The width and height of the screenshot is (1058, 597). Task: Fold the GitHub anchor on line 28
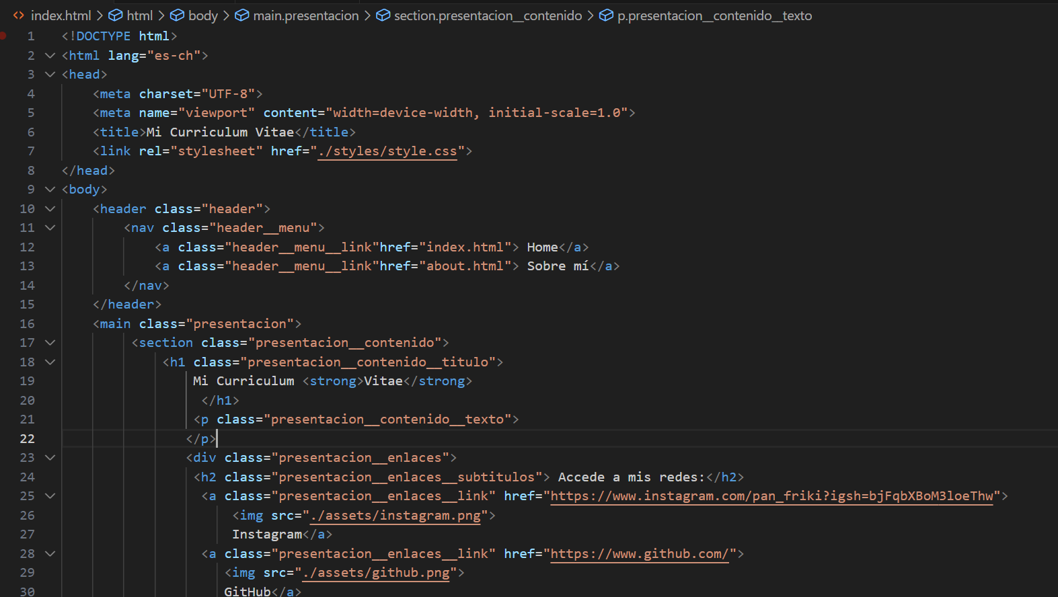tap(50, 553)
